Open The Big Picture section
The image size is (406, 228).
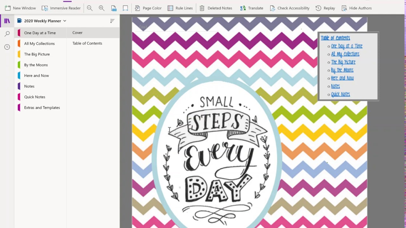click(x=40, y=54)
